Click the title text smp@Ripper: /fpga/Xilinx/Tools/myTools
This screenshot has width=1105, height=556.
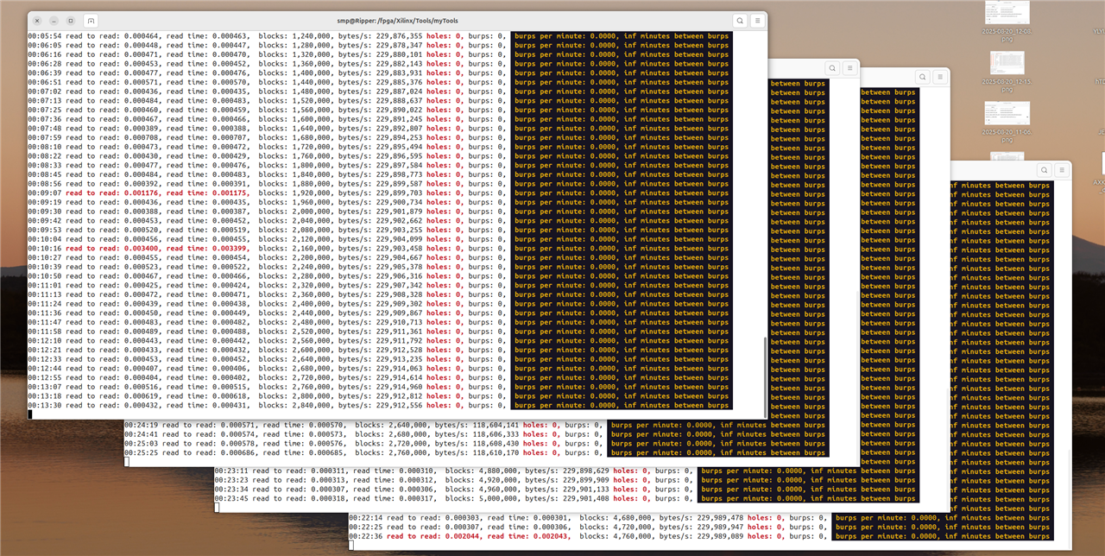(397, 20)
